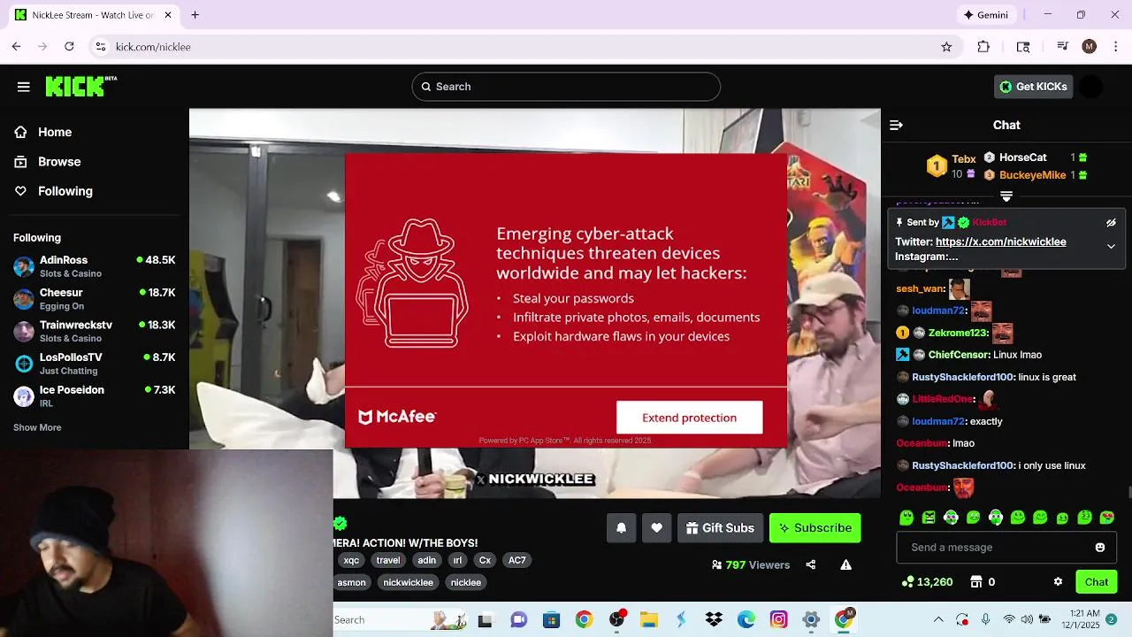This screenshot has width=1132, height=637.
Task: Open Trainwreckstv channel
Action: 95,331
